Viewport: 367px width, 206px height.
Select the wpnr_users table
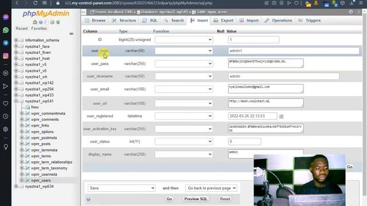41,180
